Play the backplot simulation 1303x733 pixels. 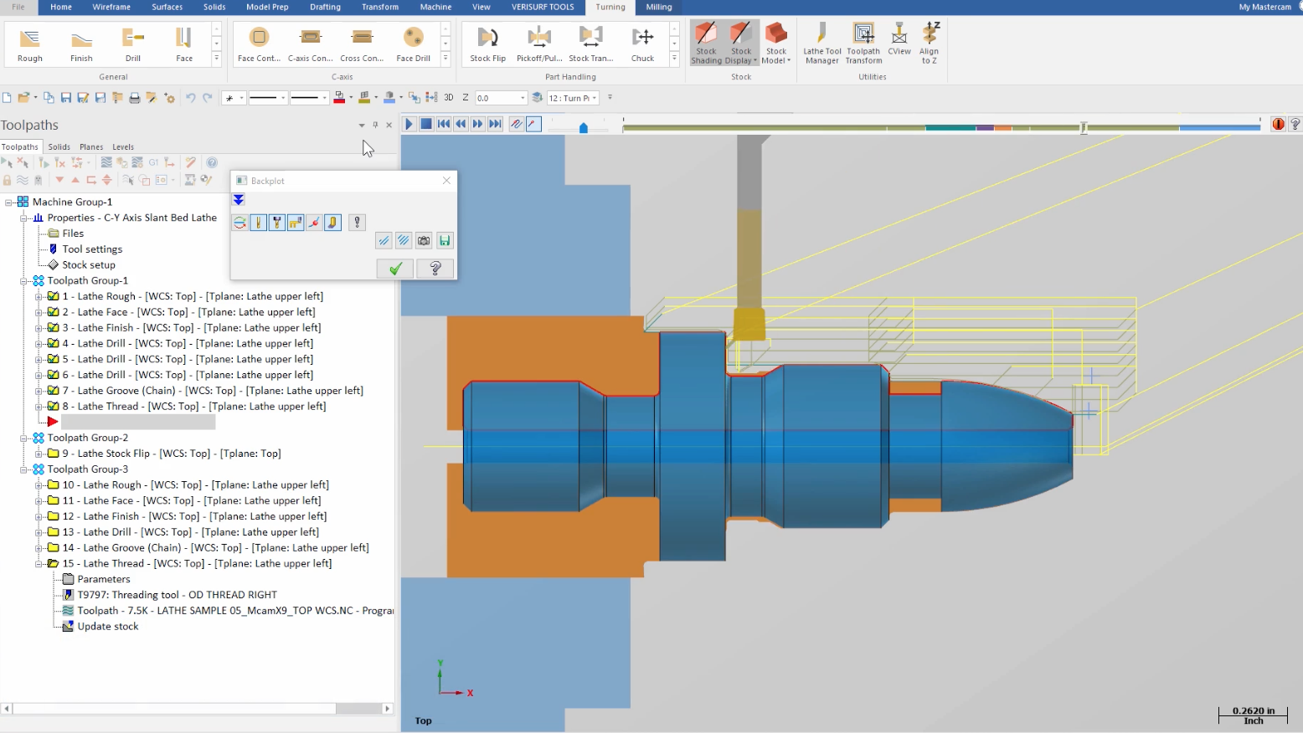tap(409, 124)
